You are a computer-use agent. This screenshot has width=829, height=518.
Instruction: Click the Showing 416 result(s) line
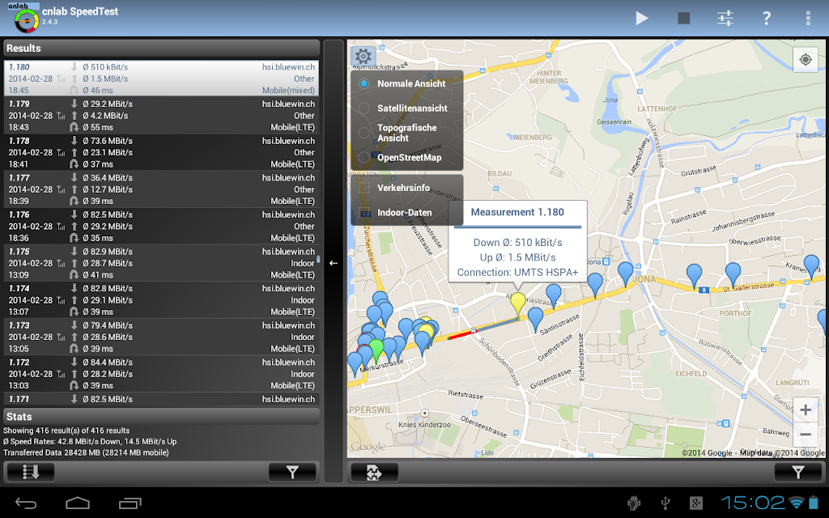coord(66,431)
